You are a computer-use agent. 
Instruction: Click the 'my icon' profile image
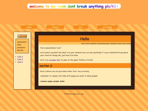tap(22, 36)
